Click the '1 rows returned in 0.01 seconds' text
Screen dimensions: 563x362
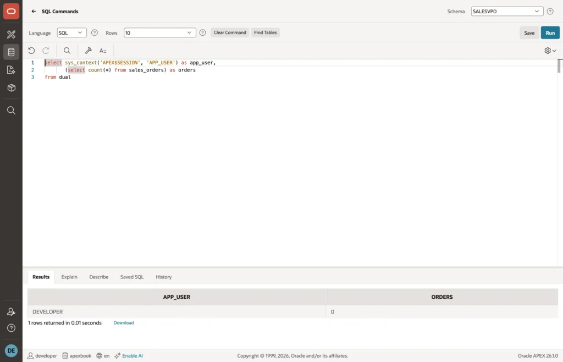coord(65,323)
